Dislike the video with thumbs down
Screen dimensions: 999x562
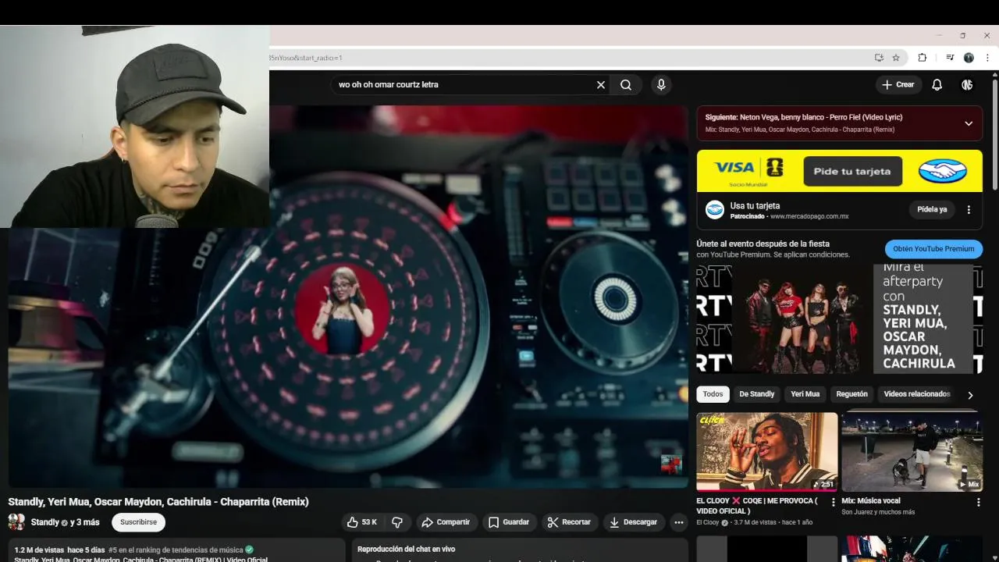click(x=397, y=522)
